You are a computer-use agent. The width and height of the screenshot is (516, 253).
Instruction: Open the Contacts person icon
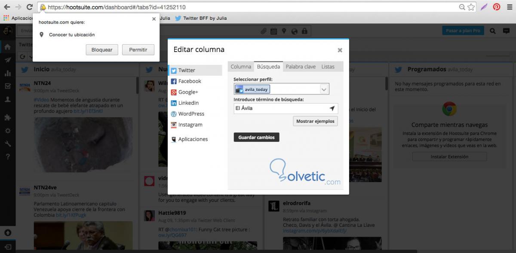pos(7,99)
